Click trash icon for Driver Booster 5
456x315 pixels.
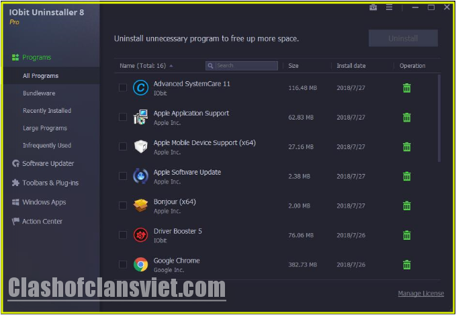click(406, 235)
